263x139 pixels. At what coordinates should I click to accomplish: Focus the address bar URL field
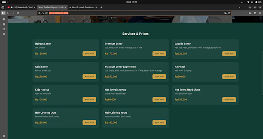134,13
